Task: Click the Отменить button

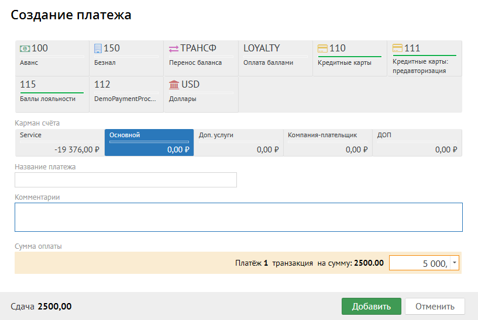Action: click(435, 307)
